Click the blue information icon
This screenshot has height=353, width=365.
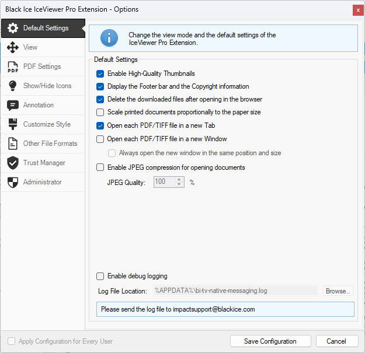click(x=109, y=38)
